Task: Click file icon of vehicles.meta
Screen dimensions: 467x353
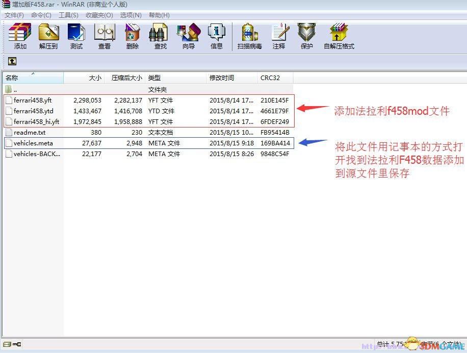Action: (x=9, y=143)
